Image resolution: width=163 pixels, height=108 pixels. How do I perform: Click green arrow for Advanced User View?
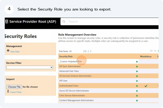coord(137,71)
